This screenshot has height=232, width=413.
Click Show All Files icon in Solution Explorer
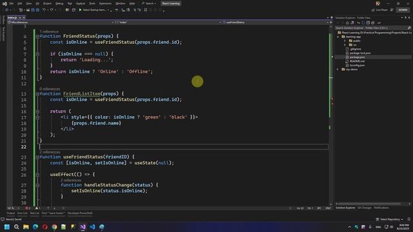373,23
